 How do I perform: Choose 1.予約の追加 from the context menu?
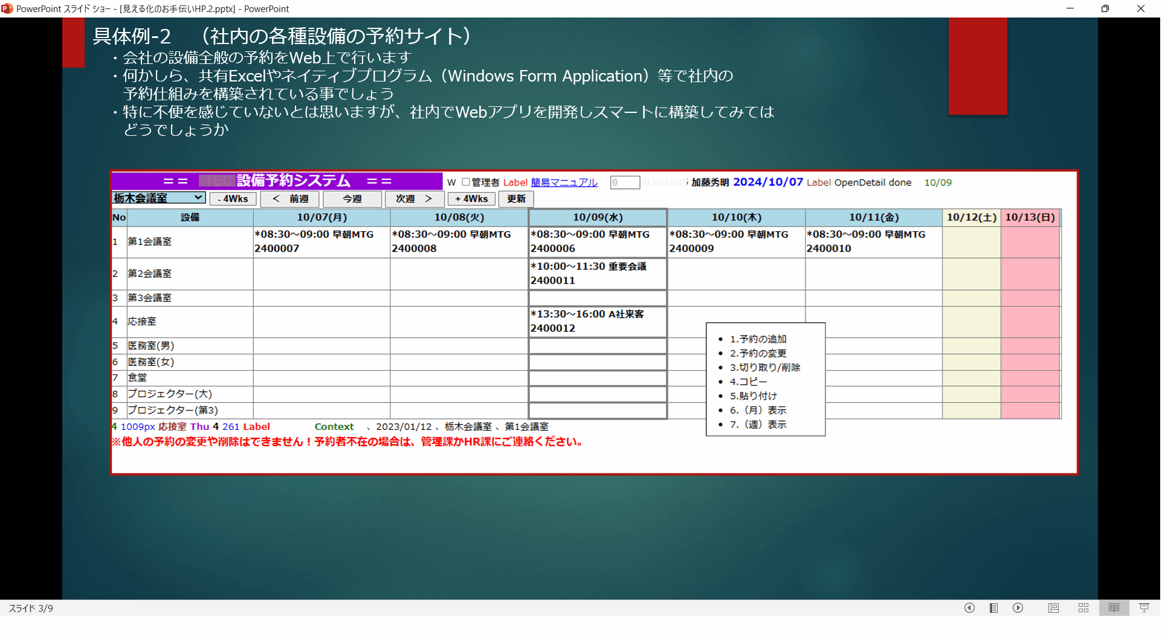758,339
